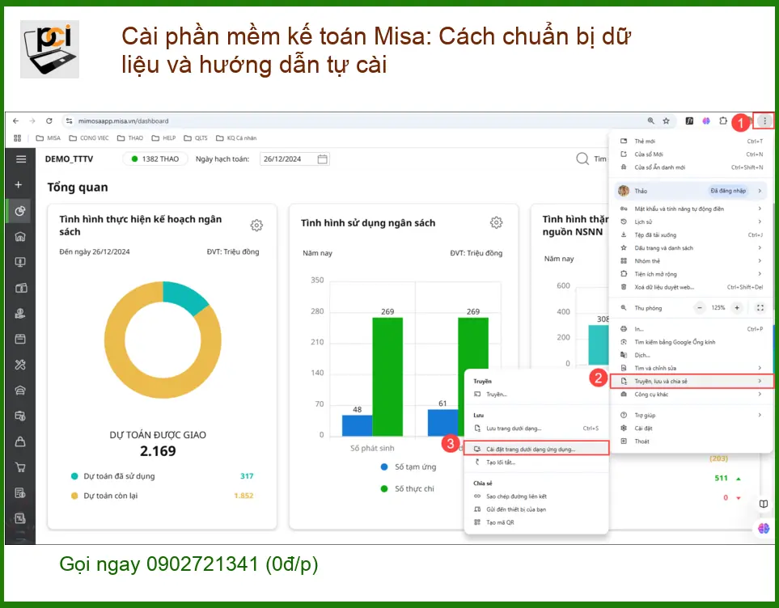Image resolution: width=779 pixels, height=608 pixels.
Task: Open the shopping cart sidebar icon
Action: (x=20, y=467)
